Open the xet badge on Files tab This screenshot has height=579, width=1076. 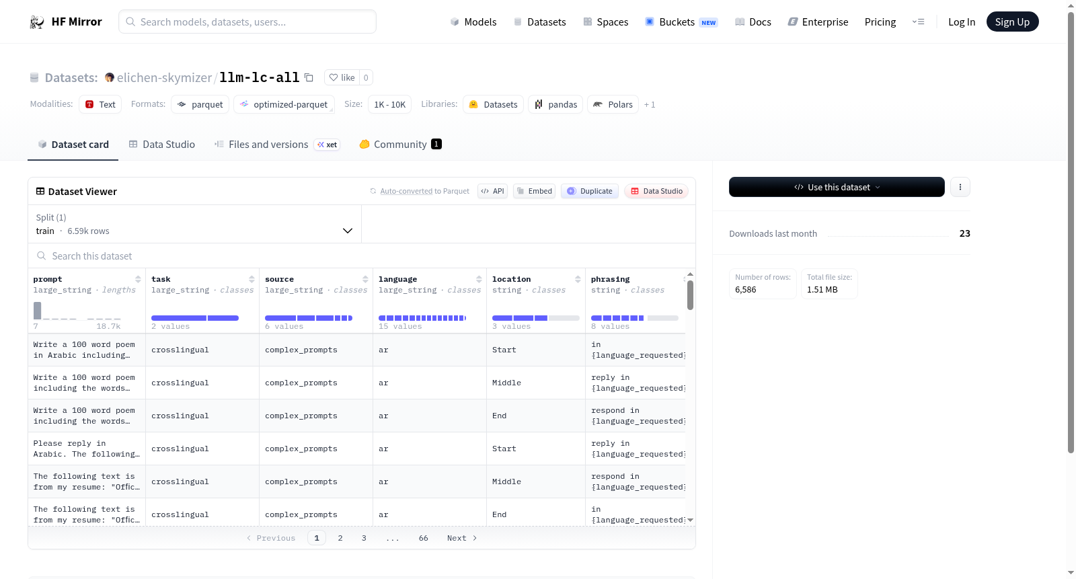[x=327, y=145]
